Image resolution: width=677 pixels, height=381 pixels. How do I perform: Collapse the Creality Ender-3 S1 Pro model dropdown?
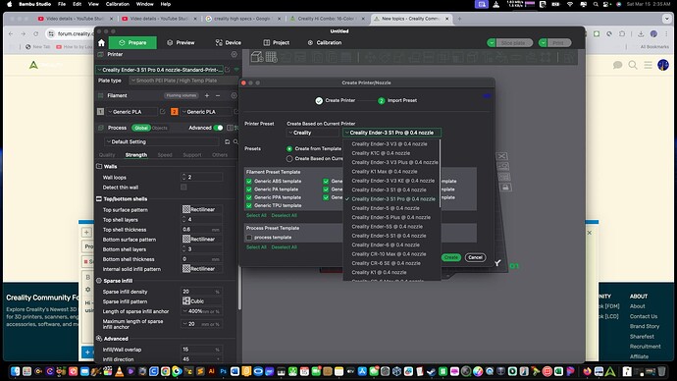[392, 133]
